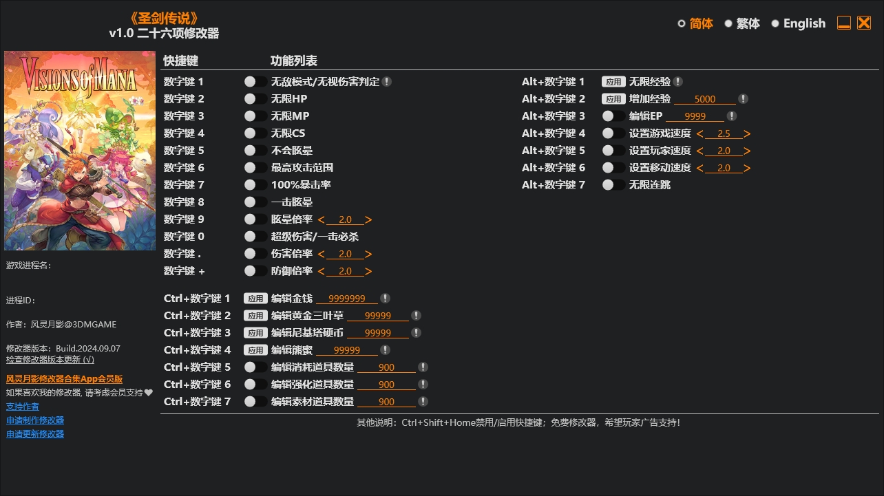Decrease 眩晕倍率 with left arrow
Viewport: 884px width, 496px height.
[322, 220]
